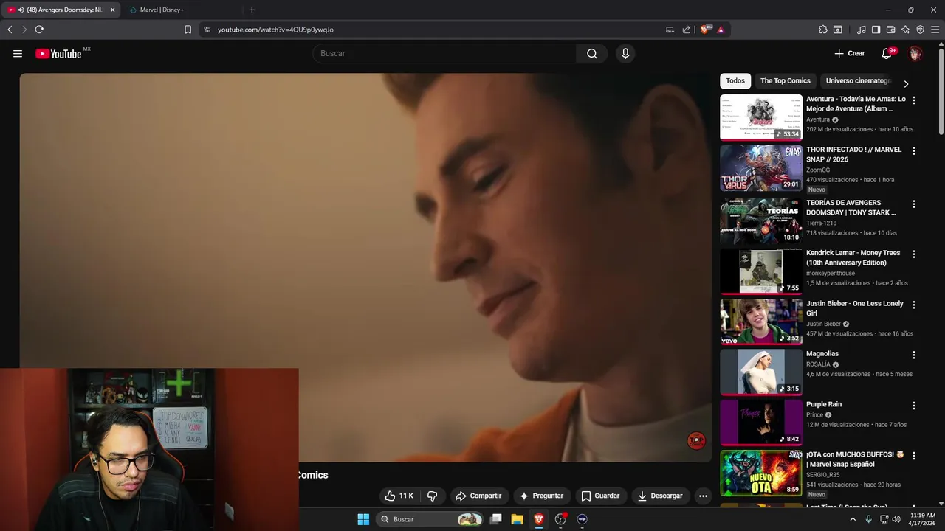This screenshot has height=531, width=945.
Task: Click the Brave icon in the taskbar
Action: click(x=539, y=519)
